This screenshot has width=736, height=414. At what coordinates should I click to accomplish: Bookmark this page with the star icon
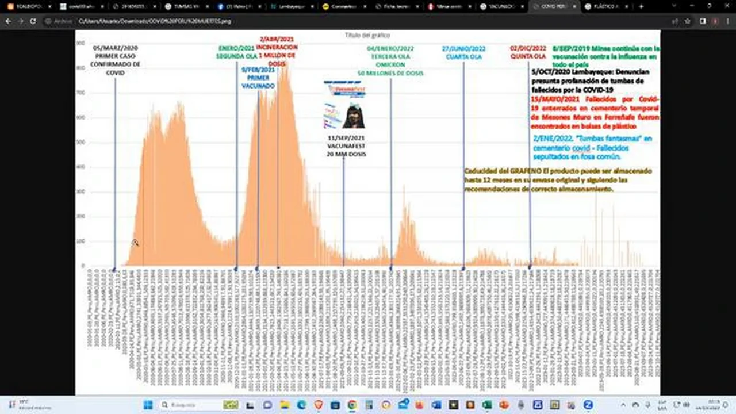point(688,21)
